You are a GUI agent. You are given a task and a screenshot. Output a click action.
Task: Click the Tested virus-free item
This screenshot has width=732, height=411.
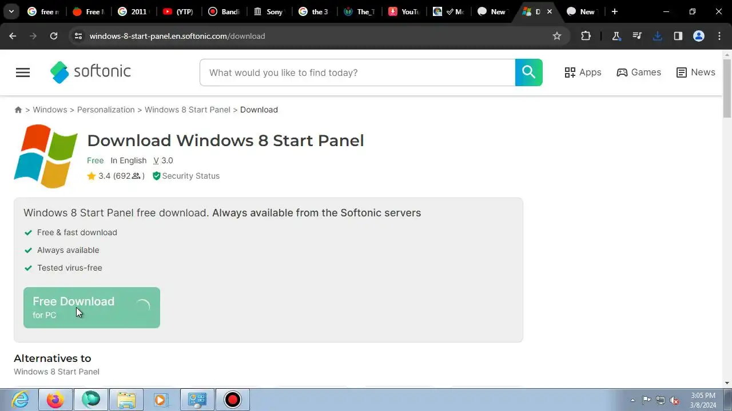(63, 268)
